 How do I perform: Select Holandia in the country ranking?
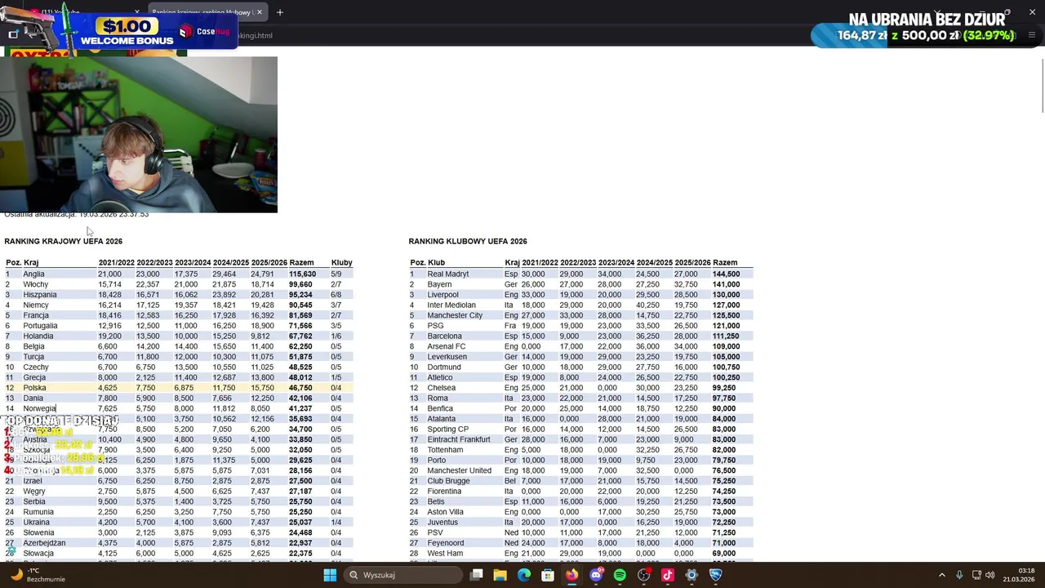(38, 336)
